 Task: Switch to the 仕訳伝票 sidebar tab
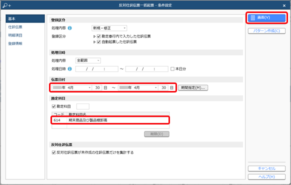pyautogui.click(x=15, y=27)
